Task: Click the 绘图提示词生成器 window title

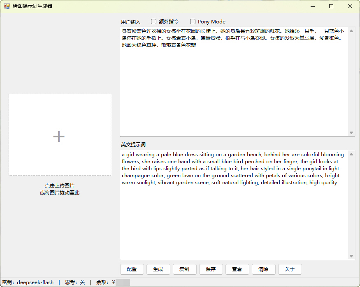Action: 33,6
